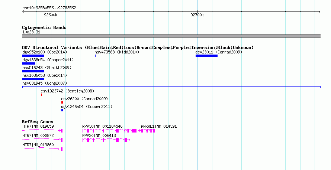Click the Cytogenetic Bands track title
The height and width of the screenshot is (170, 331).
44,27
